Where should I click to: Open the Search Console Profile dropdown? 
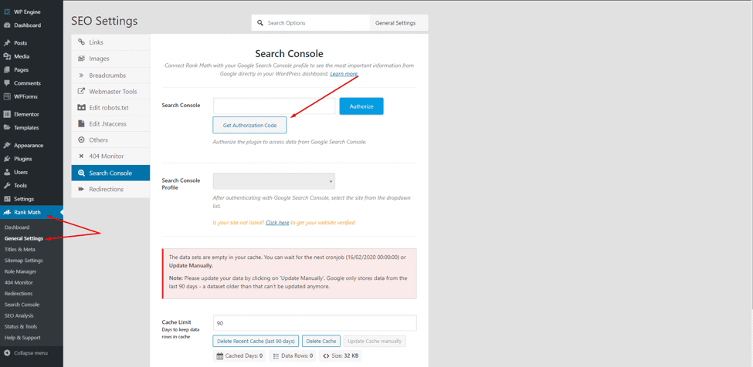pos(273,181)
